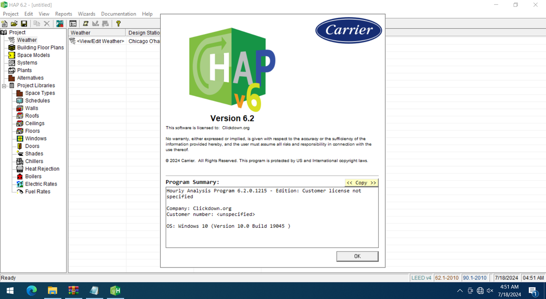546x299 pixels.
Task: Select Weather in the project tree
Action: 27,40
